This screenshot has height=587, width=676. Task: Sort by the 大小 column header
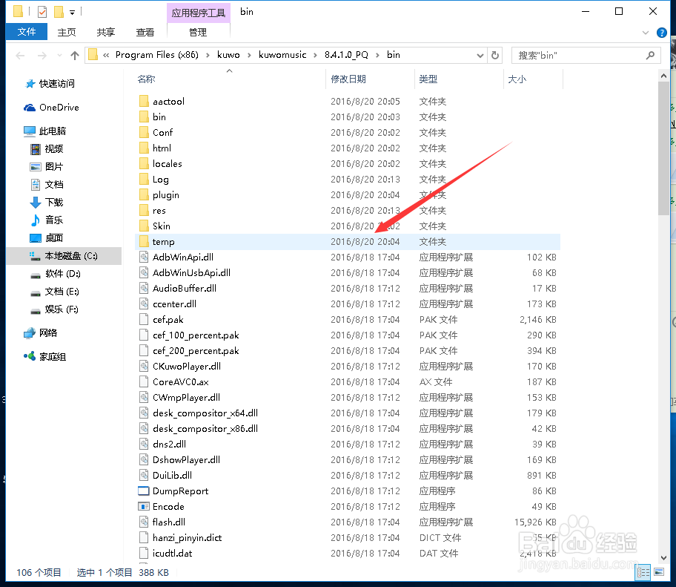click(517, 79)
